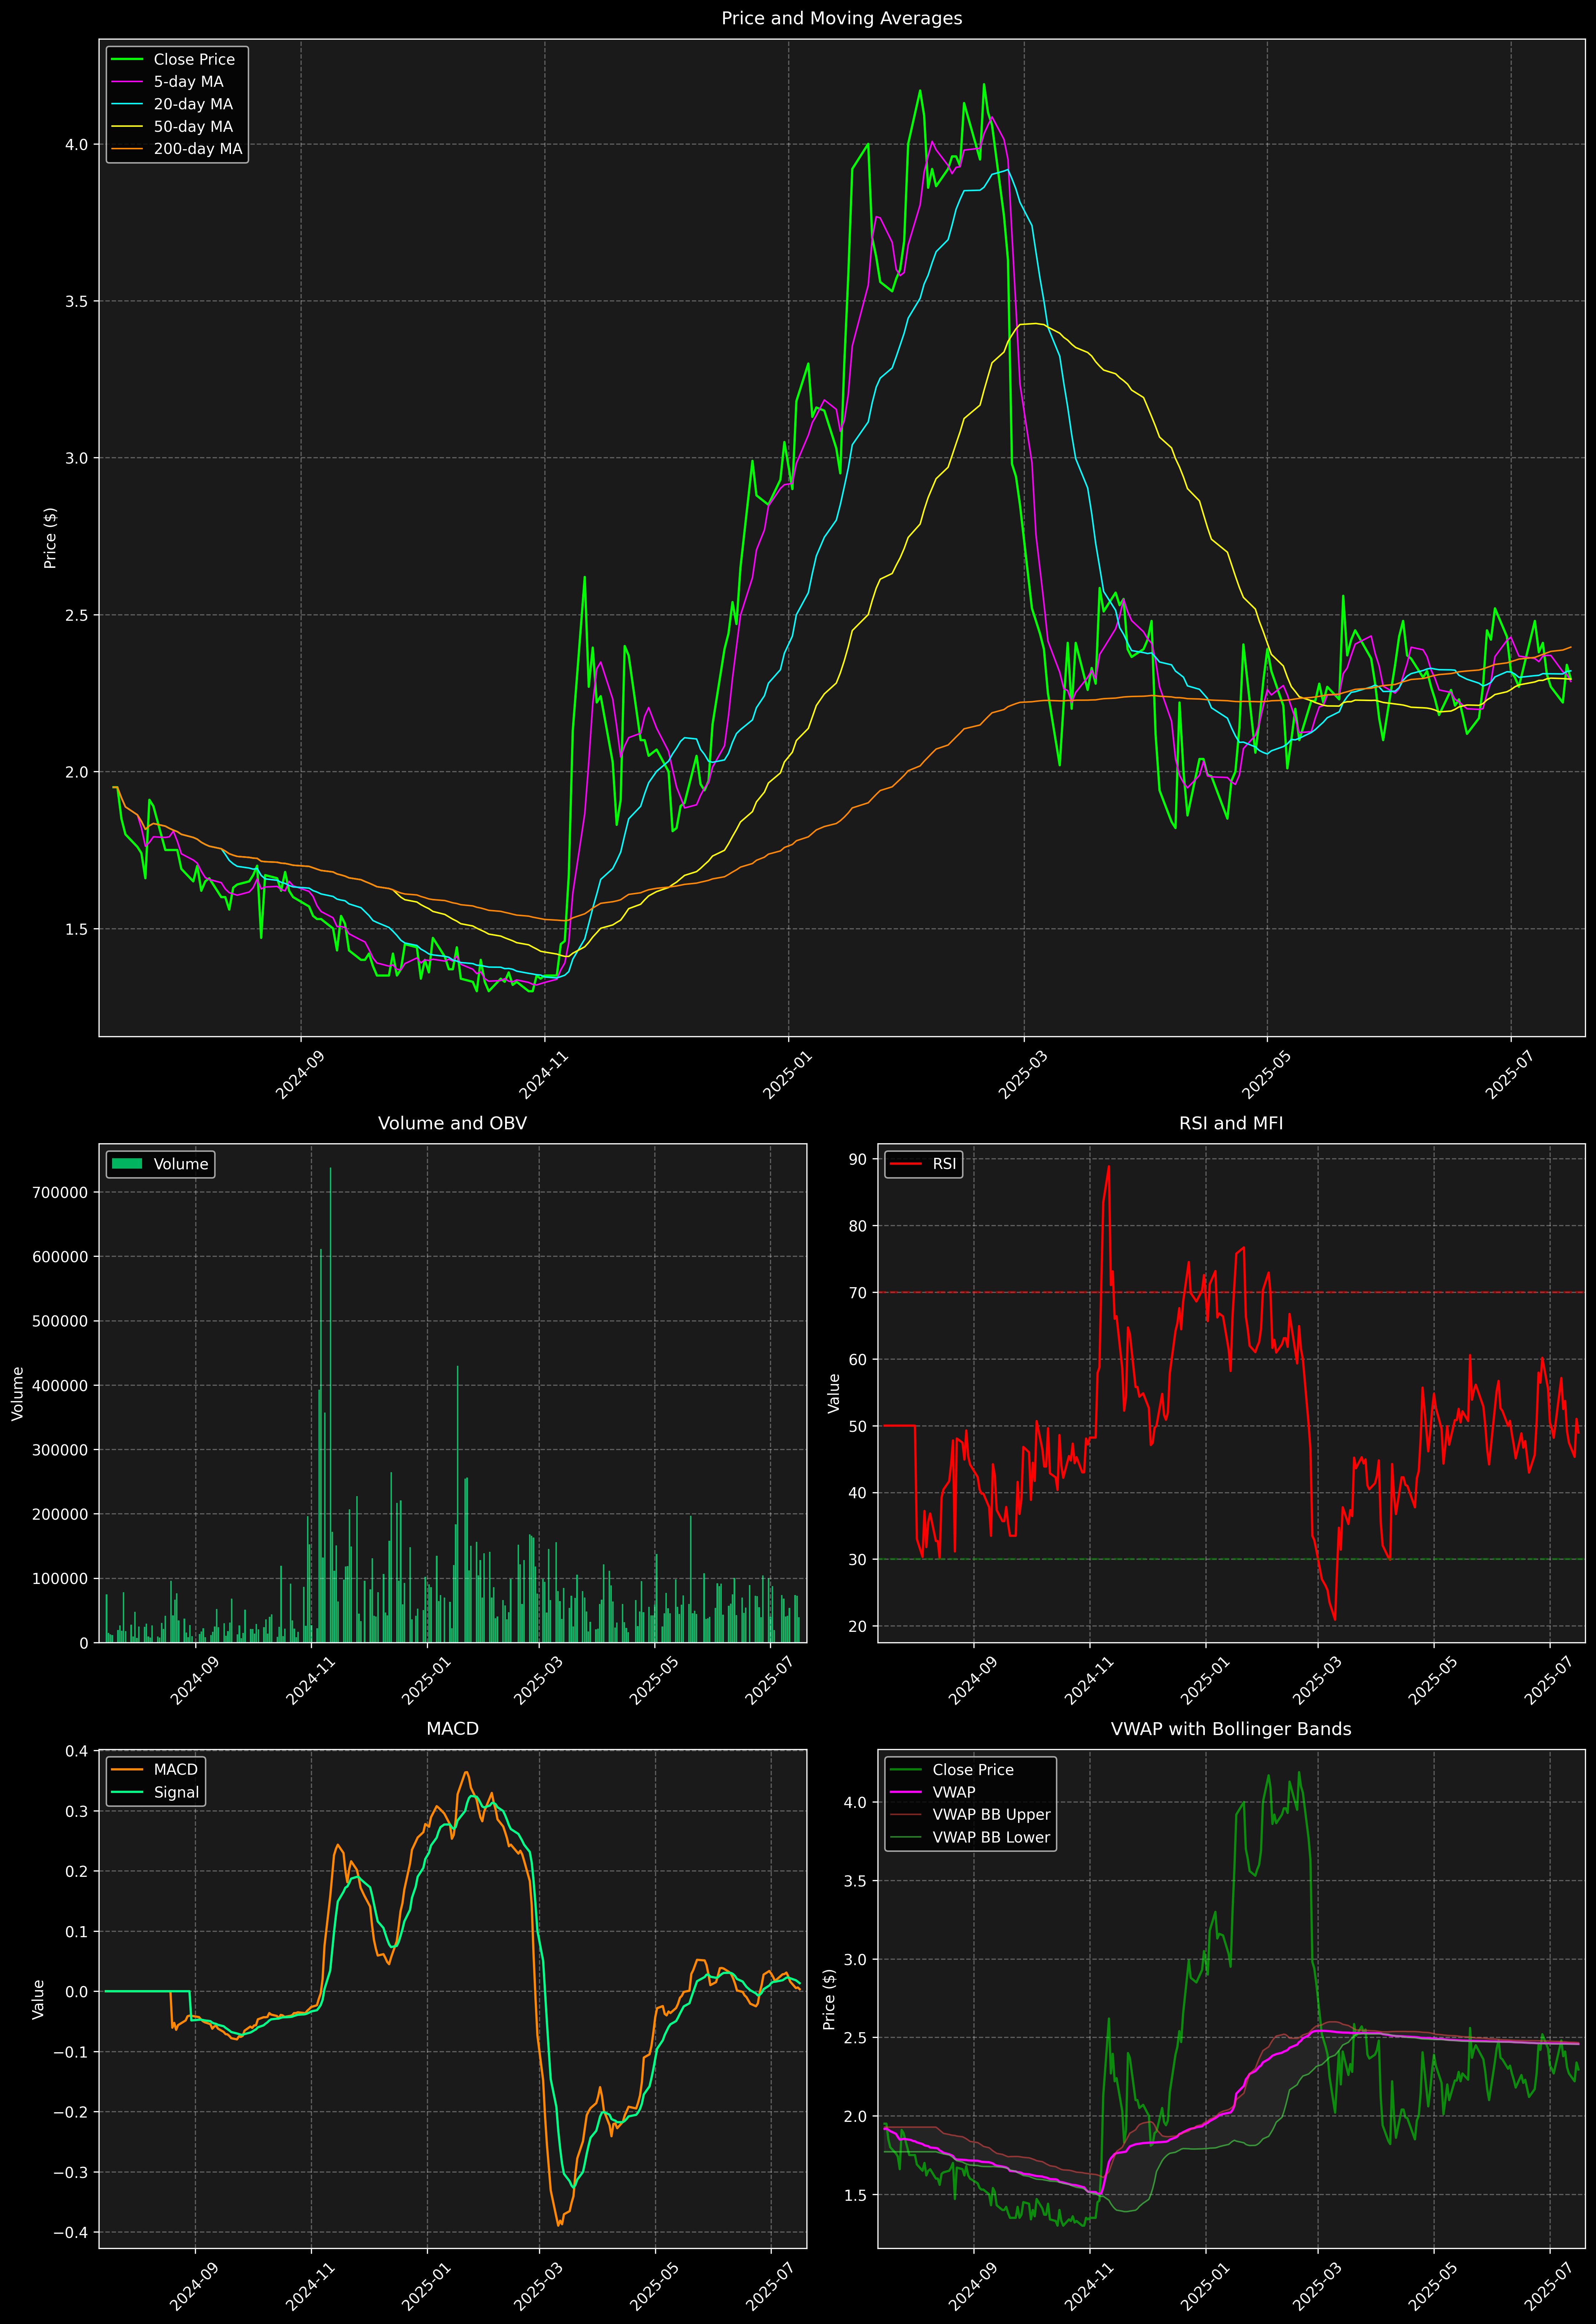Screen dimensions: 1596x2324
Task: Click the "MACD" chart title
Action: (452, 1729)
